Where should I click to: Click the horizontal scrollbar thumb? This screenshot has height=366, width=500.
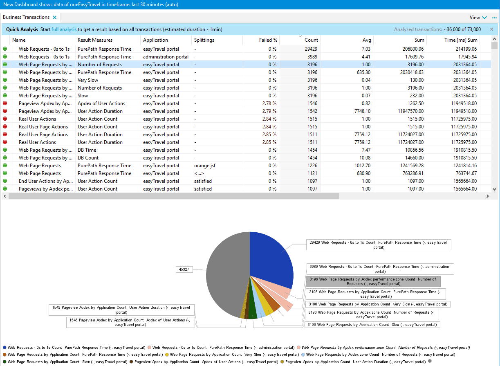(x=174, y=196)
